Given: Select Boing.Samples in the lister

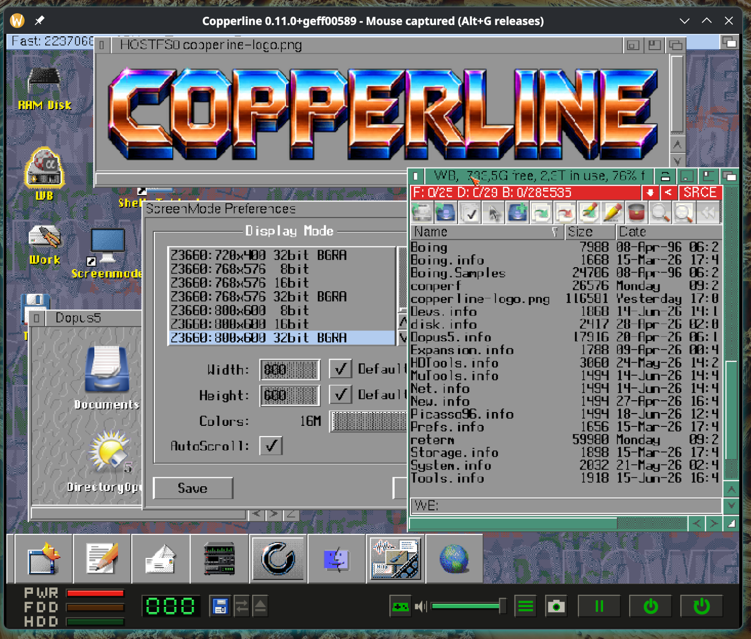Looking at the screenshot, I should pos(566,273).
